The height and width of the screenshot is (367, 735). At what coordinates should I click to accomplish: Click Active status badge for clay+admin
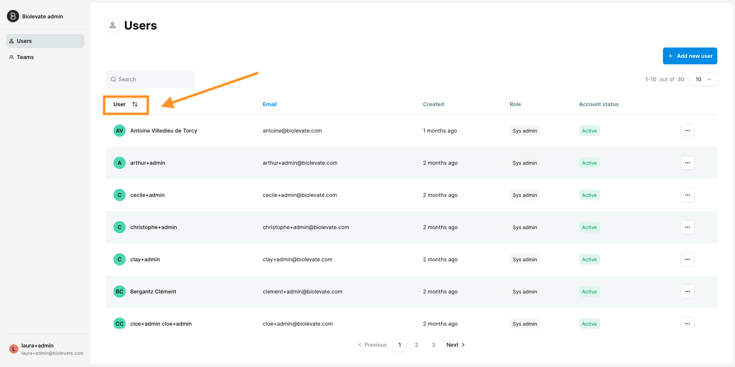tap(589, 259)
